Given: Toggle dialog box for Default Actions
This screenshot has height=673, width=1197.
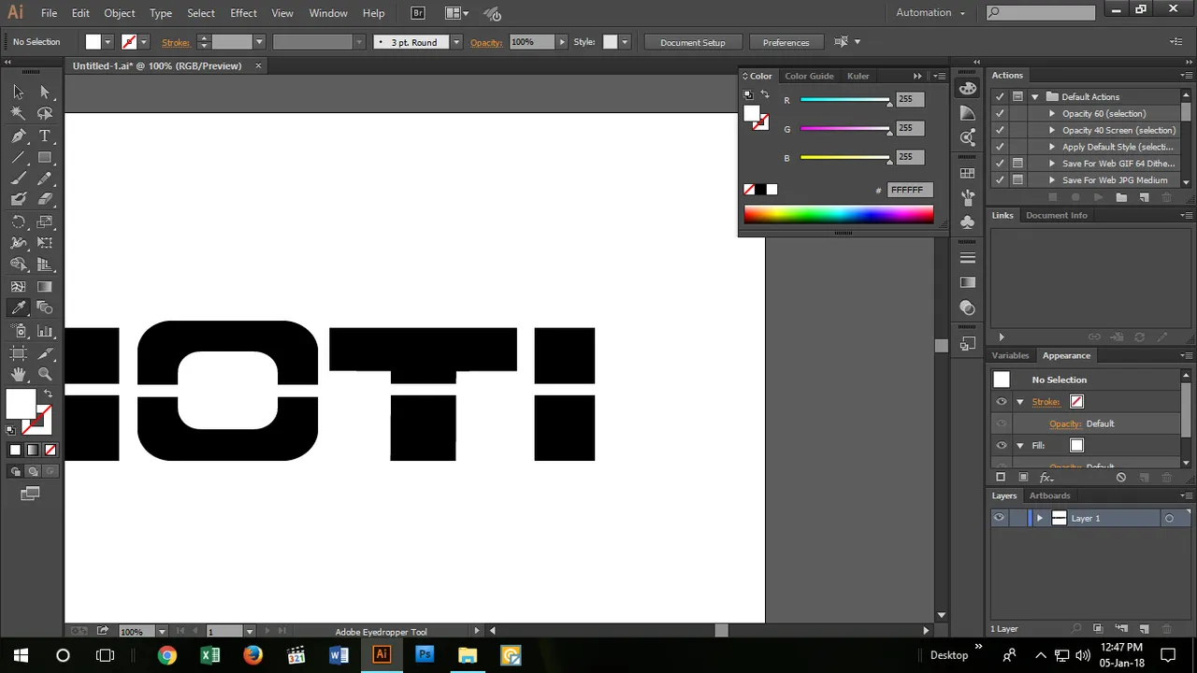Looking at the screenshot, I should pyautogui.click(x=1017, y=97).
